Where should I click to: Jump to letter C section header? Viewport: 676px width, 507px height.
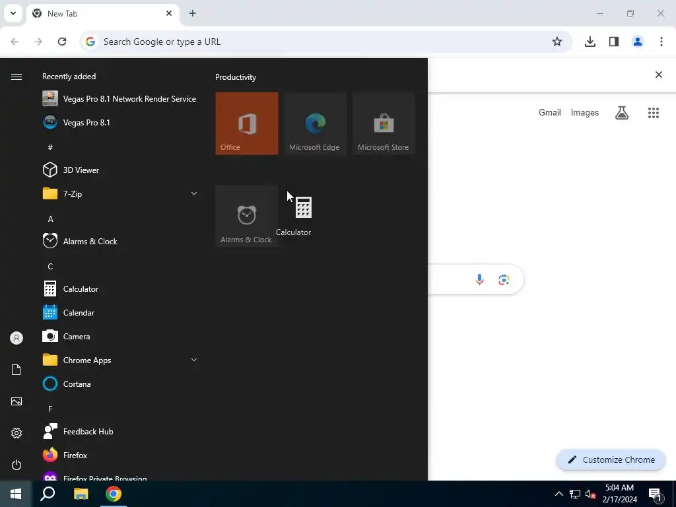pos(50,267)
